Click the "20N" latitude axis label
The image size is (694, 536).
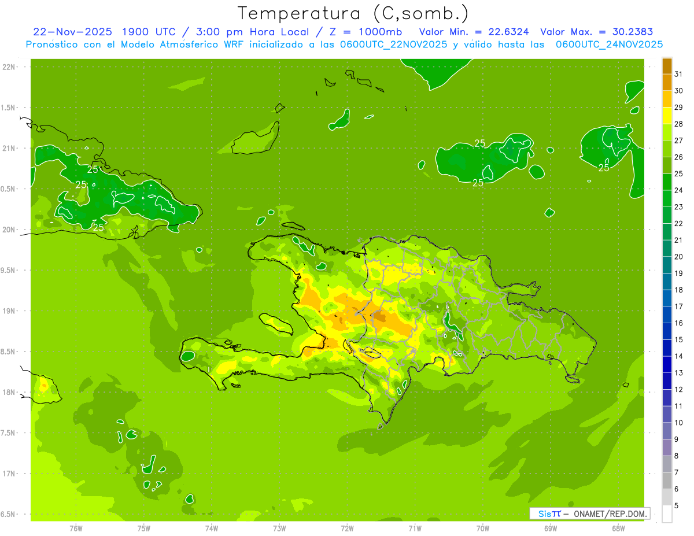click(x=9, y=230)
